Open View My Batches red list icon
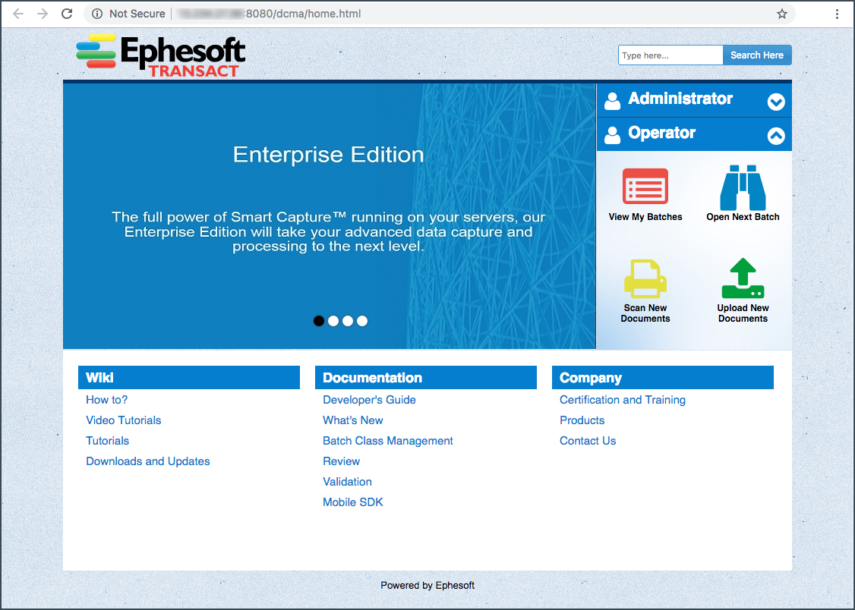This screenshot has height=610, width=855. pos(645,187)
